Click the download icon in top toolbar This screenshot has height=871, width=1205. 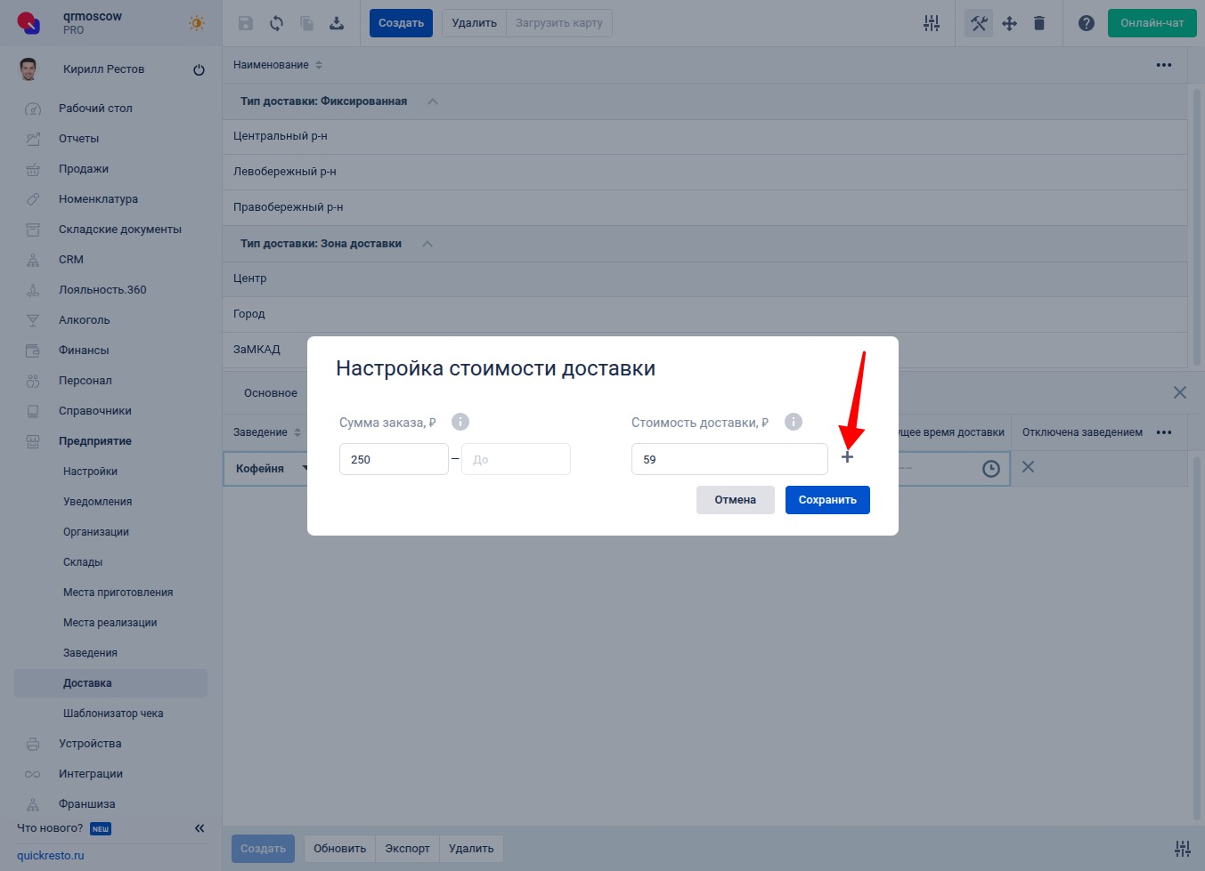pyautogui.click(x=337, y=23)
